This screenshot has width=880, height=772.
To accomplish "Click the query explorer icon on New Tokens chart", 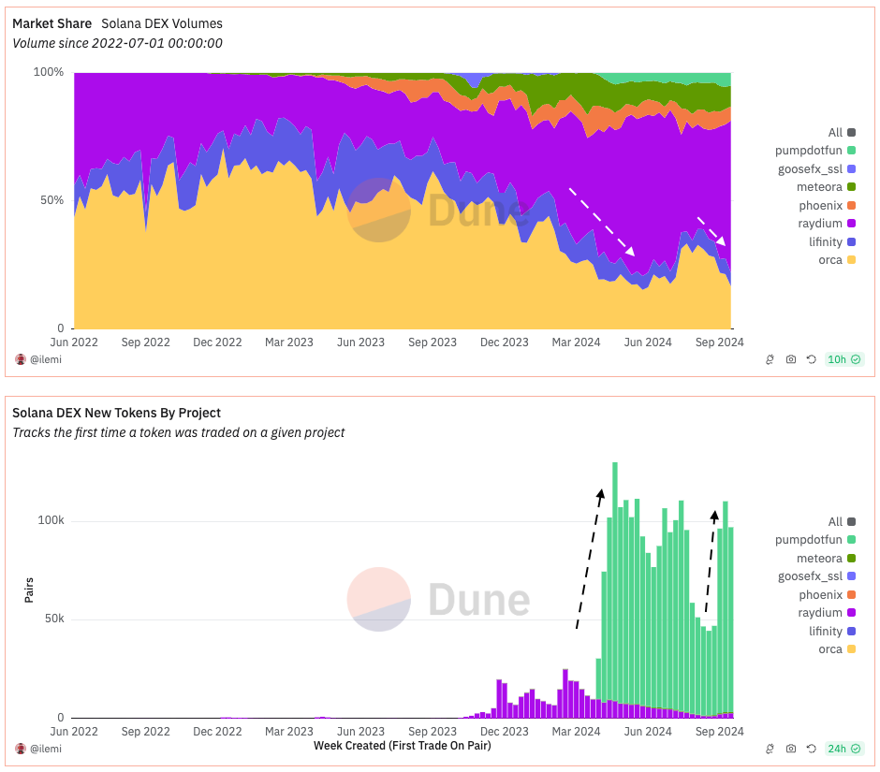I will 770,749.
